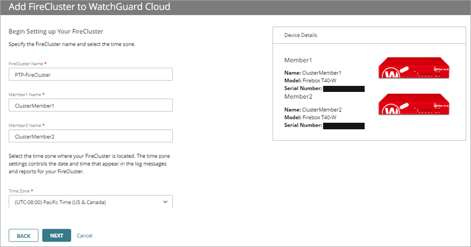Click Member1 'Model: Firebox T40-W' text
Screen dimensions: 471x247
[x=310, y=81]
